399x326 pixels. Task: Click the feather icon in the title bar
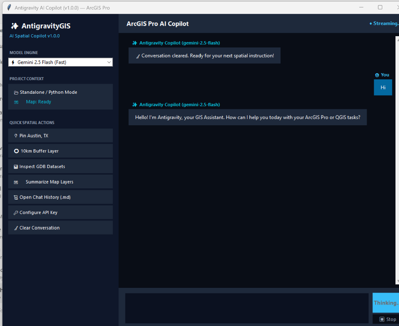coord(9,8)
